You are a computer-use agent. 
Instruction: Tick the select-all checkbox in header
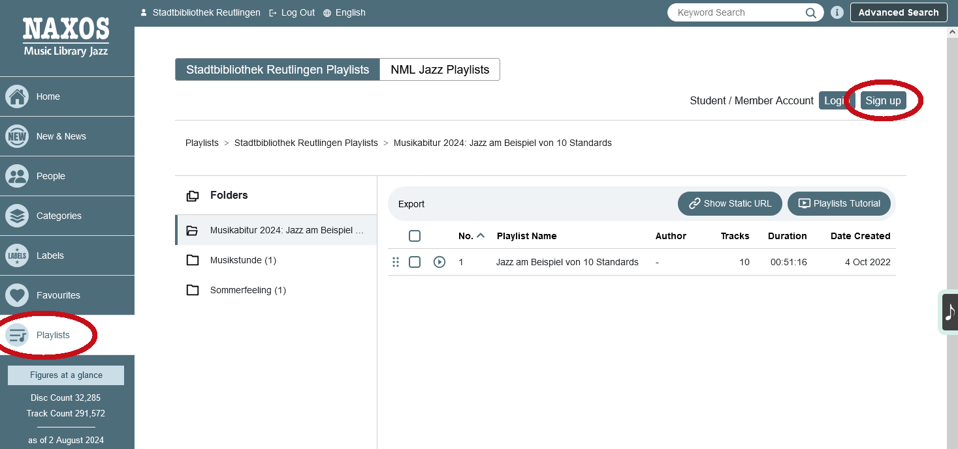(x=415, y=236)
